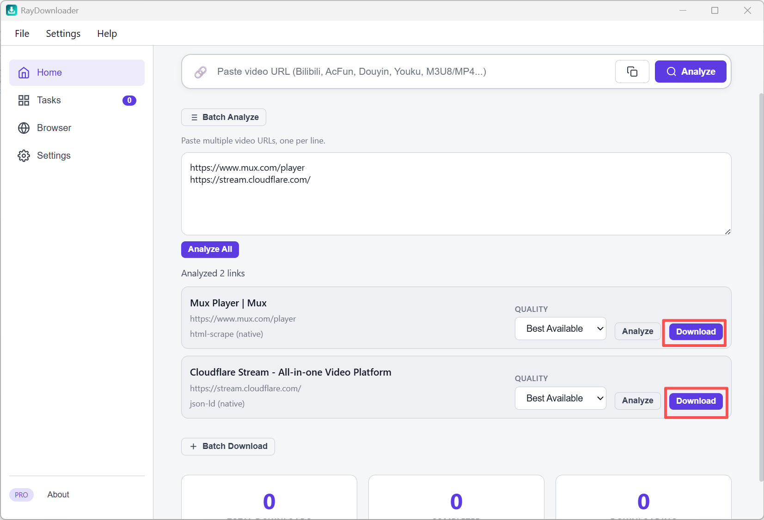Click the Tasks grid icon
764x520 pixels.
point(24,100)
